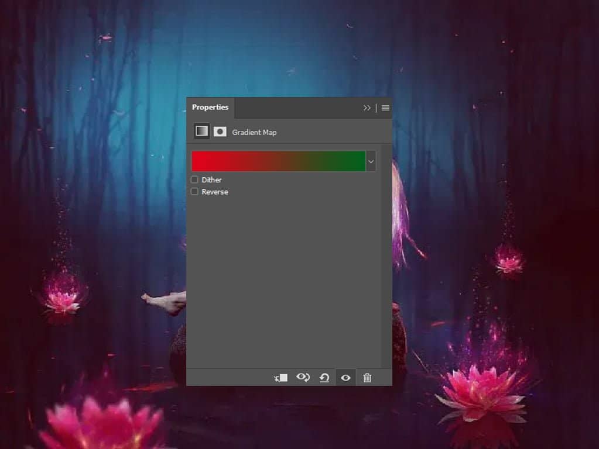The width and height of the screenshot is (599, 449).
Task: Click the view previous state icon
Action: tap(303, 378)
